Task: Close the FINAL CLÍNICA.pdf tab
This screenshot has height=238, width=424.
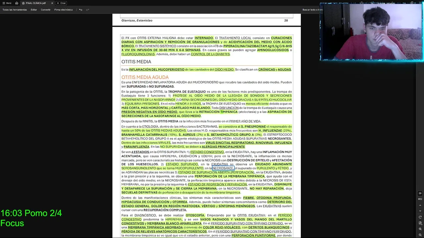Action: point(52,3)
